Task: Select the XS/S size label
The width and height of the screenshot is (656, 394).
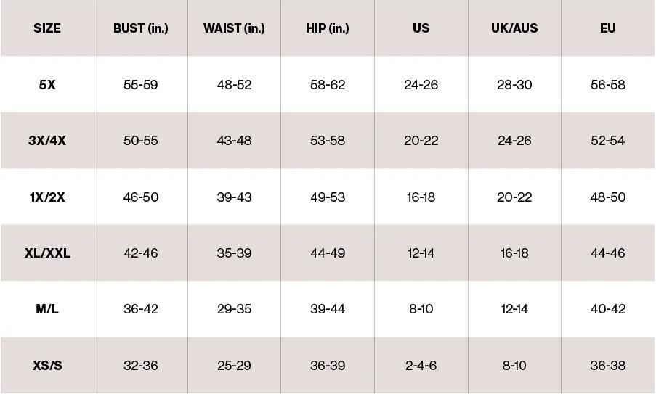Action: (x=47, y=365)
